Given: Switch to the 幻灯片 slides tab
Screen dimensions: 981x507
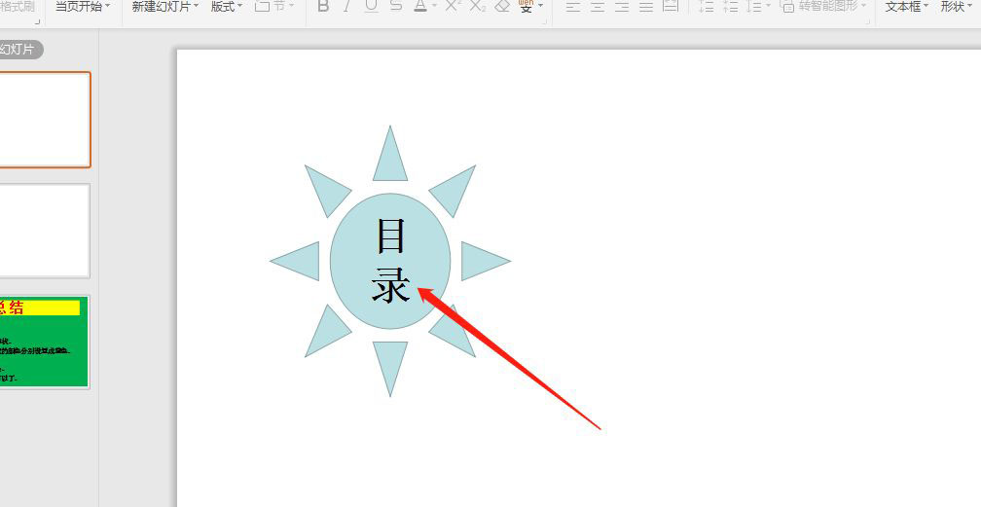Looking at the screenshot, I should (20, 50).
